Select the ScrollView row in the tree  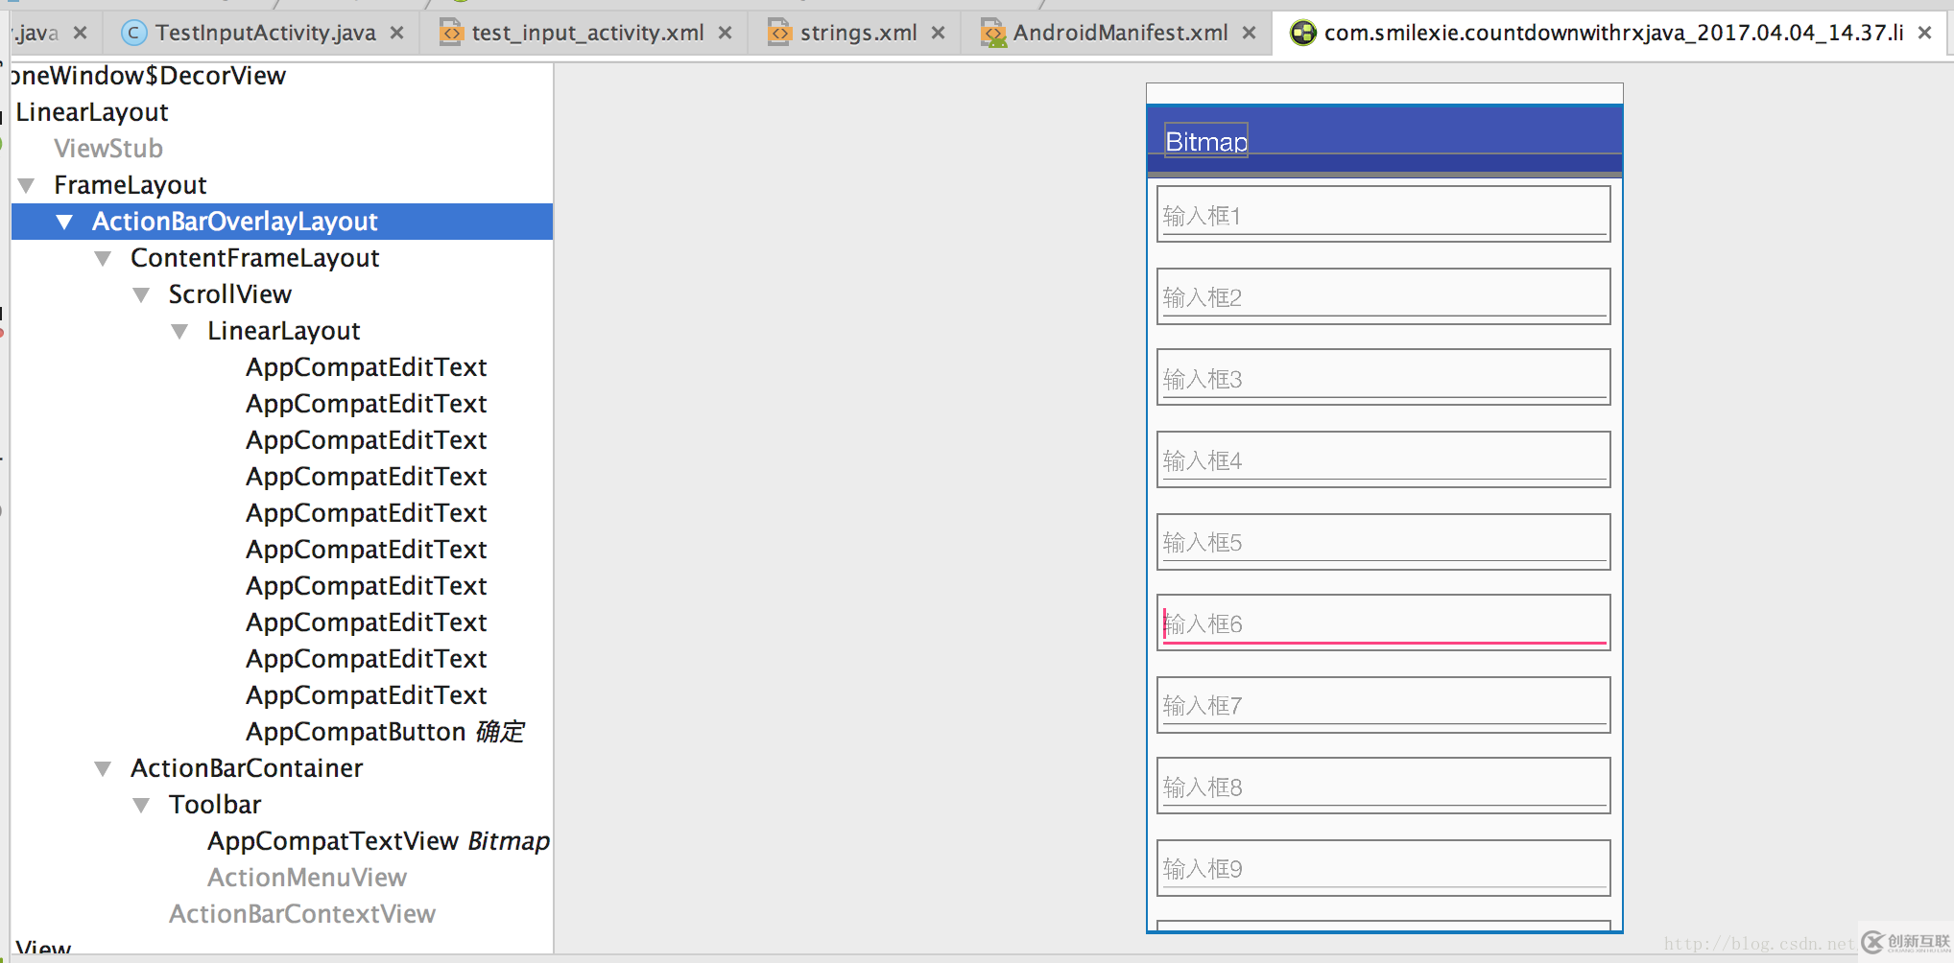230,294
